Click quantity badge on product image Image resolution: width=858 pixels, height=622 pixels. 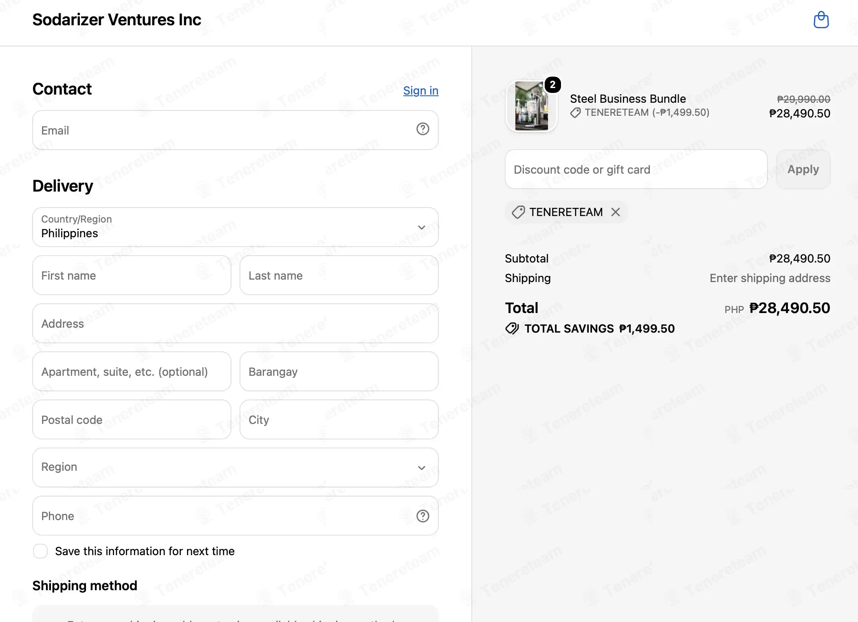tap(552, 85)
